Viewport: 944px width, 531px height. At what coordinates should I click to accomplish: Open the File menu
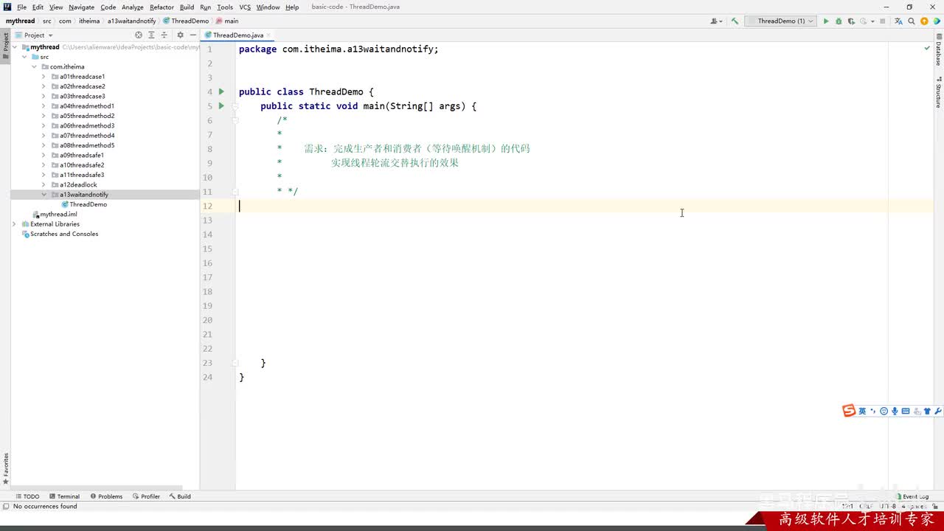point(21,7)
